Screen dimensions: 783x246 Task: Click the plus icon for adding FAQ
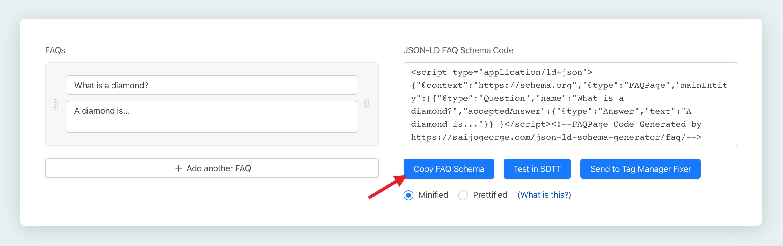click(x=179, y=168)
